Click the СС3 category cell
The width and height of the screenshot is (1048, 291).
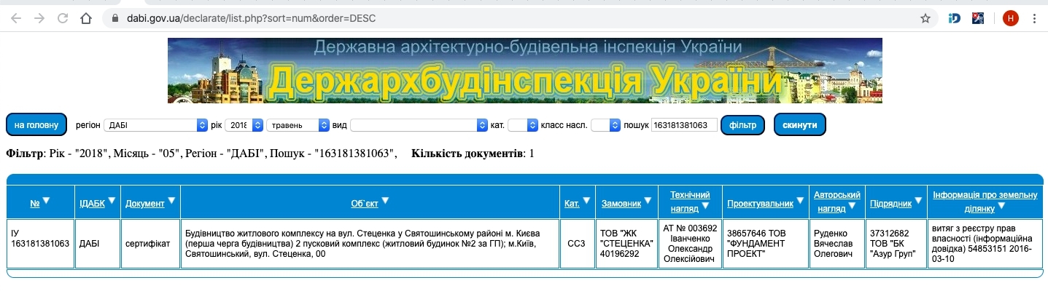tap(577, 244)
